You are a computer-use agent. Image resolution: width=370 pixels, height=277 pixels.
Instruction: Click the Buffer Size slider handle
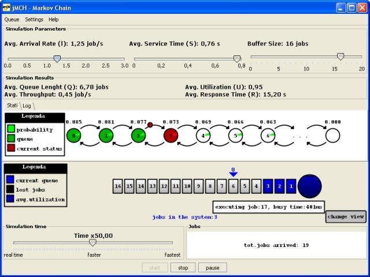[341, 57]
